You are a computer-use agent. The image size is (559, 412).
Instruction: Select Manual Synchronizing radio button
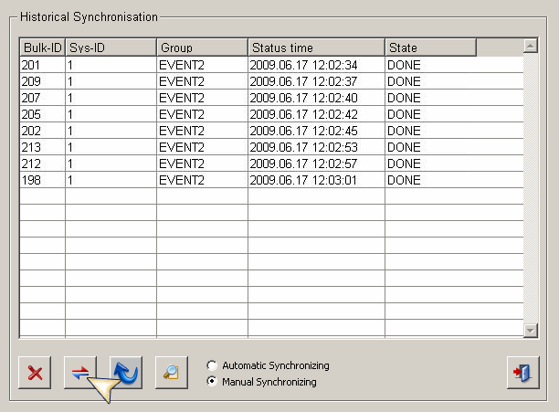pyautogui.click(x=213, y=382)
